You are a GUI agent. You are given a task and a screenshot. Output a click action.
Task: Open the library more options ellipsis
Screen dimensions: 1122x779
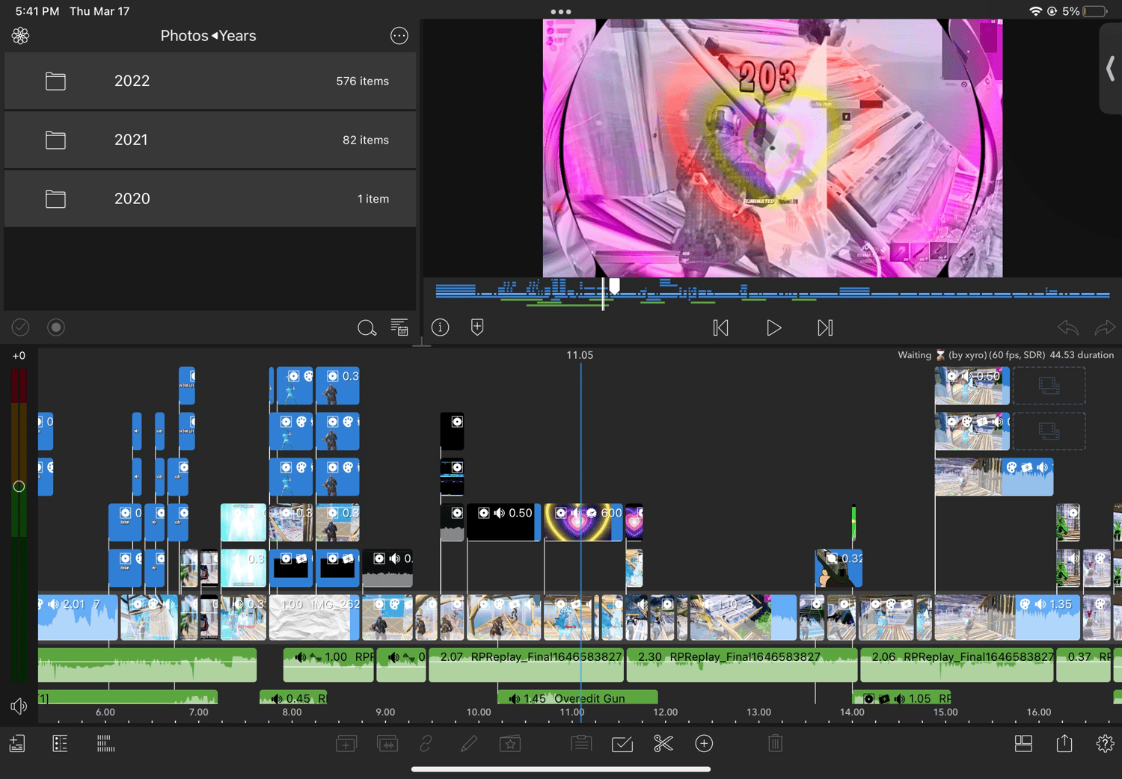click(399, 36)
